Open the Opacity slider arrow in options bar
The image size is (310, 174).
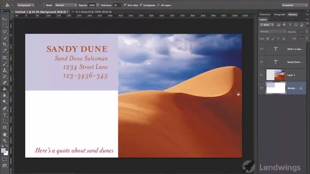coord(98,5)
